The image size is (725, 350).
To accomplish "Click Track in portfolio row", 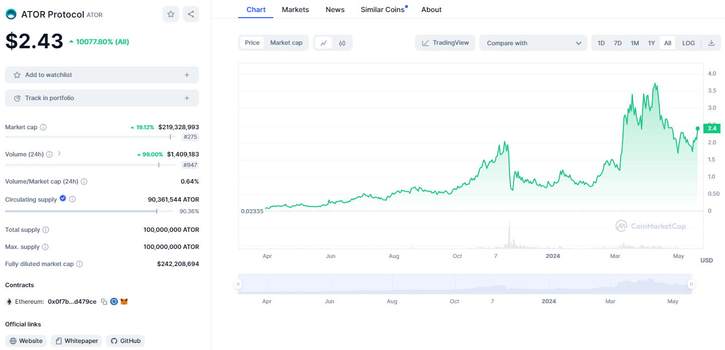I will [x=102, y=98].
